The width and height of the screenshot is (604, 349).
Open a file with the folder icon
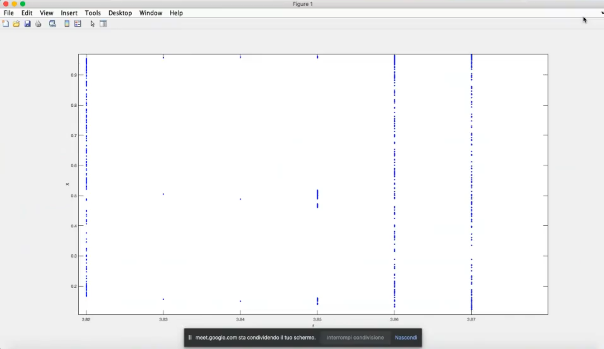click(x=16, y=24)
